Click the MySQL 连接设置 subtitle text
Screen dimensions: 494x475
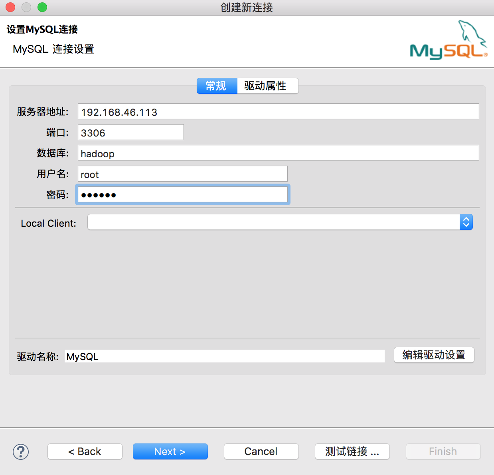pyautogui.click(x=53, y=49)
